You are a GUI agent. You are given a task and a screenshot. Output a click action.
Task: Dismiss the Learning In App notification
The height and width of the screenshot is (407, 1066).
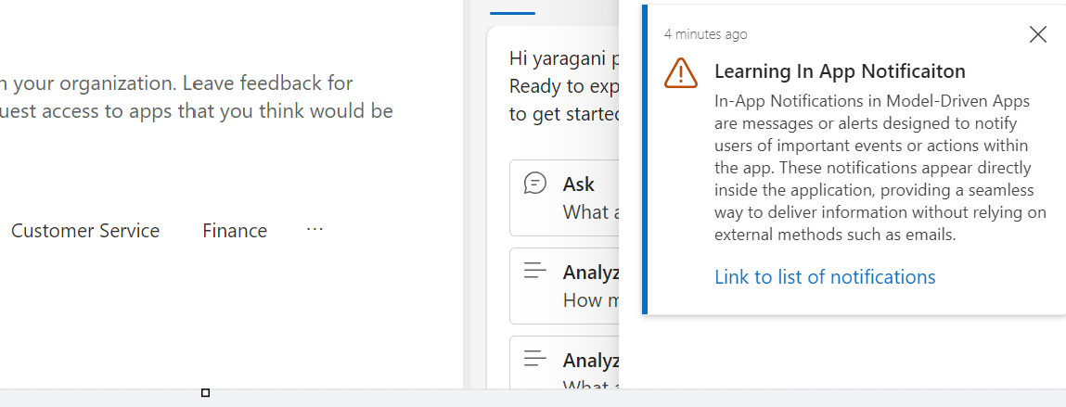[x=1037, y=35]
